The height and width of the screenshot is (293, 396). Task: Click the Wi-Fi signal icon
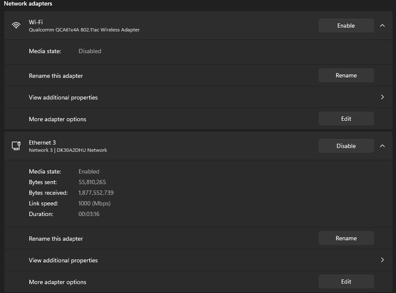16,26
